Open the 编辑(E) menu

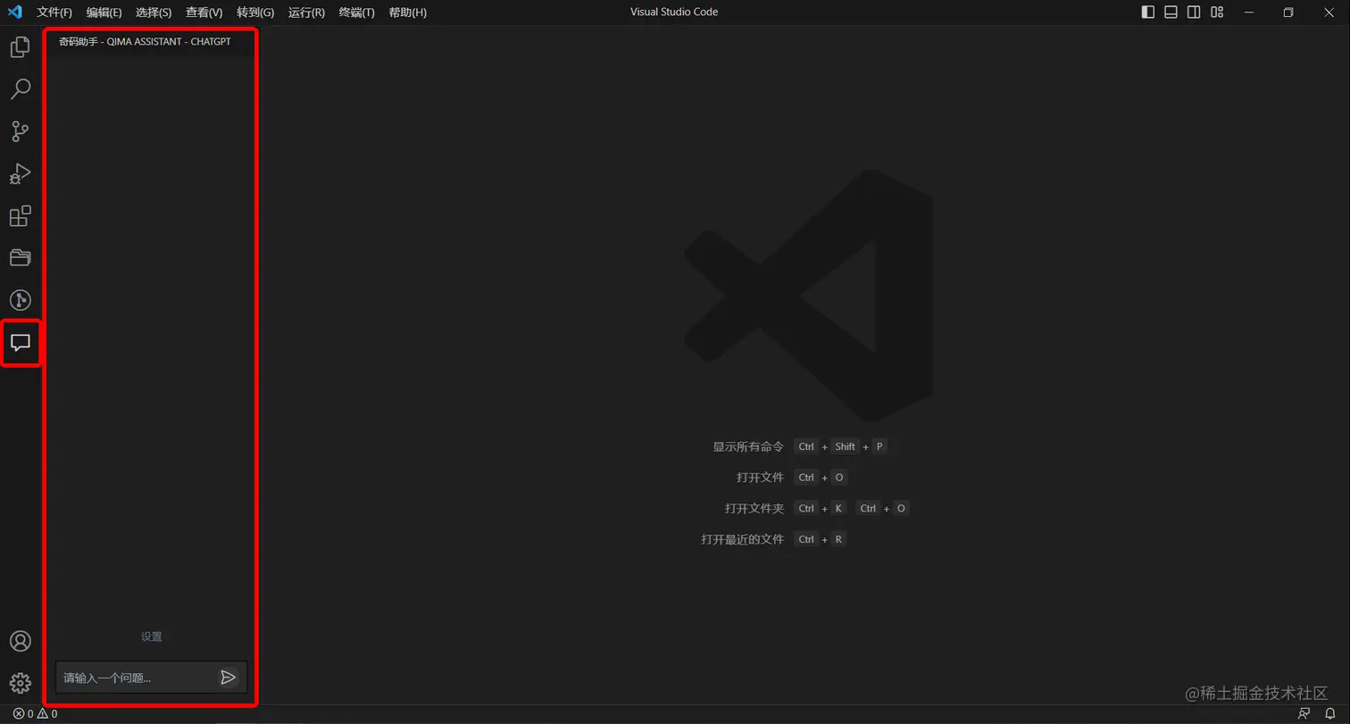(104, 12)
